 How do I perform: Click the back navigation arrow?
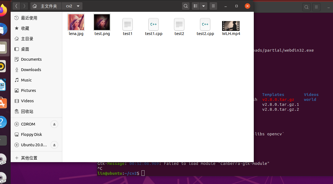coord(16,6)
